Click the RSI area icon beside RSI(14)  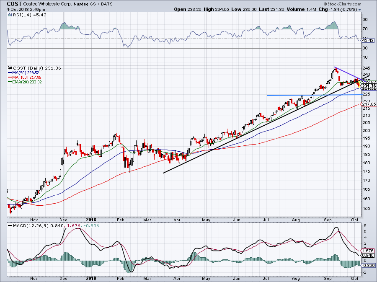10,15
